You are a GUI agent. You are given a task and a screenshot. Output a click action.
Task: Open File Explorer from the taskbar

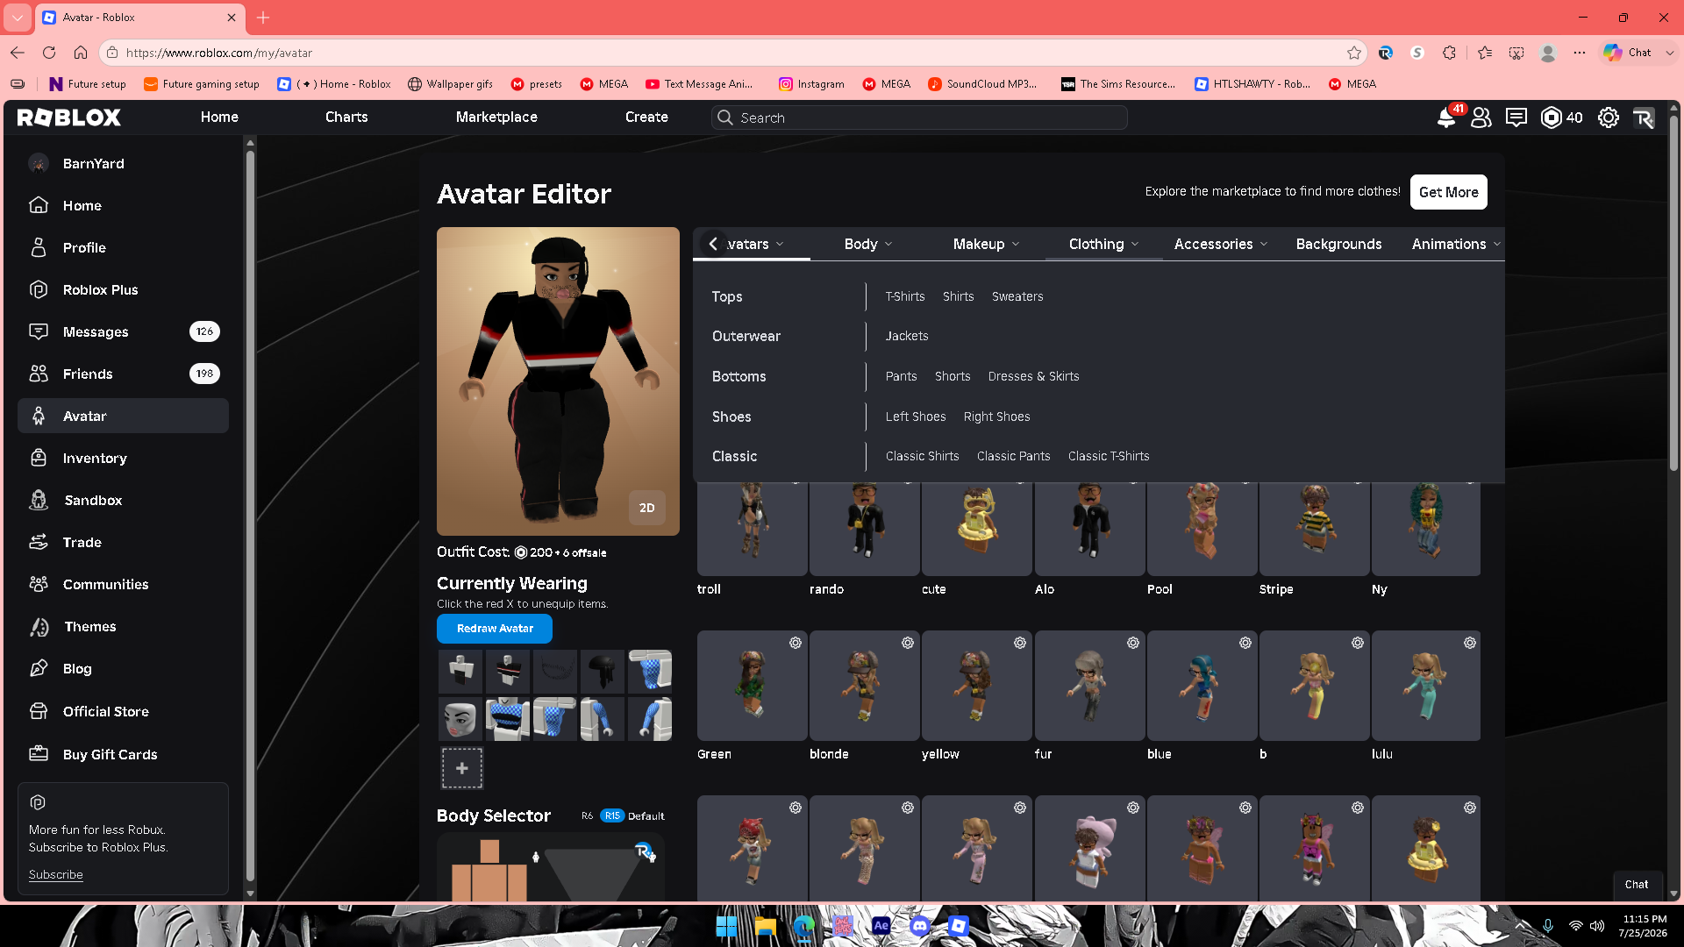[x=766, y=926]
